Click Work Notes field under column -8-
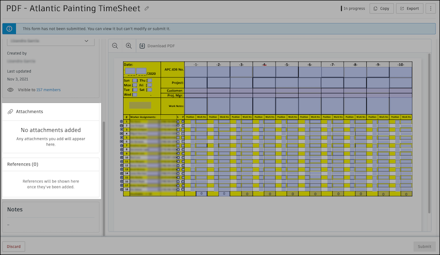440x255 pixels. tap(355, 106)
